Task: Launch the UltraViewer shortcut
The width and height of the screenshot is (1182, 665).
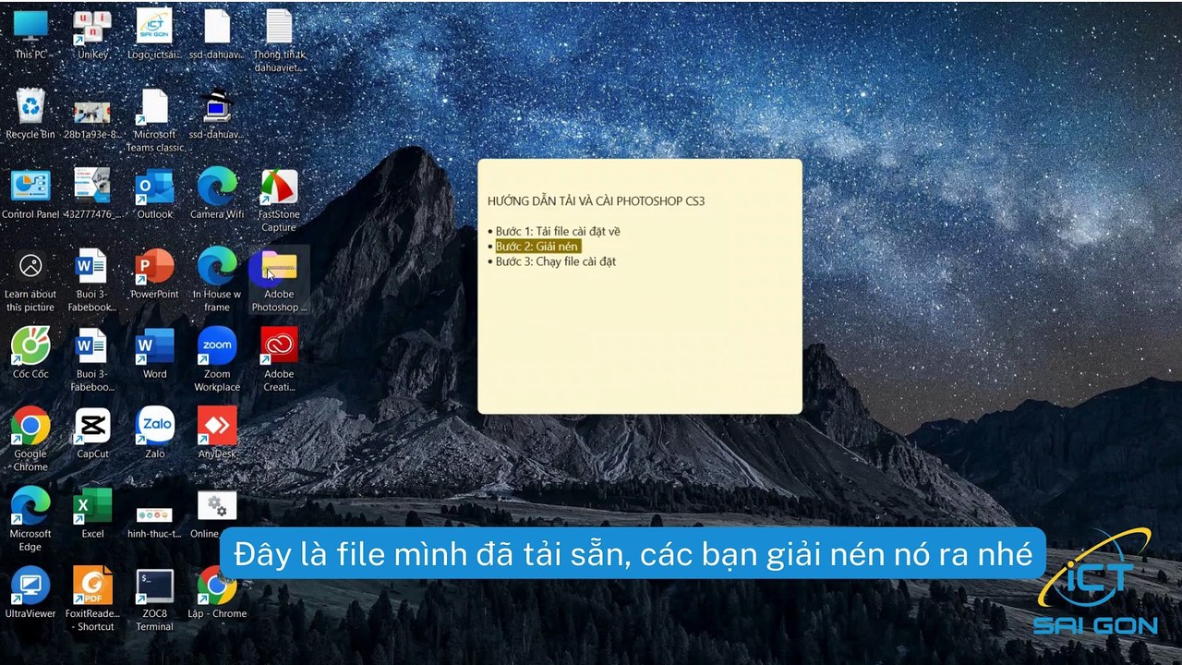Action: tap(30, 593)
